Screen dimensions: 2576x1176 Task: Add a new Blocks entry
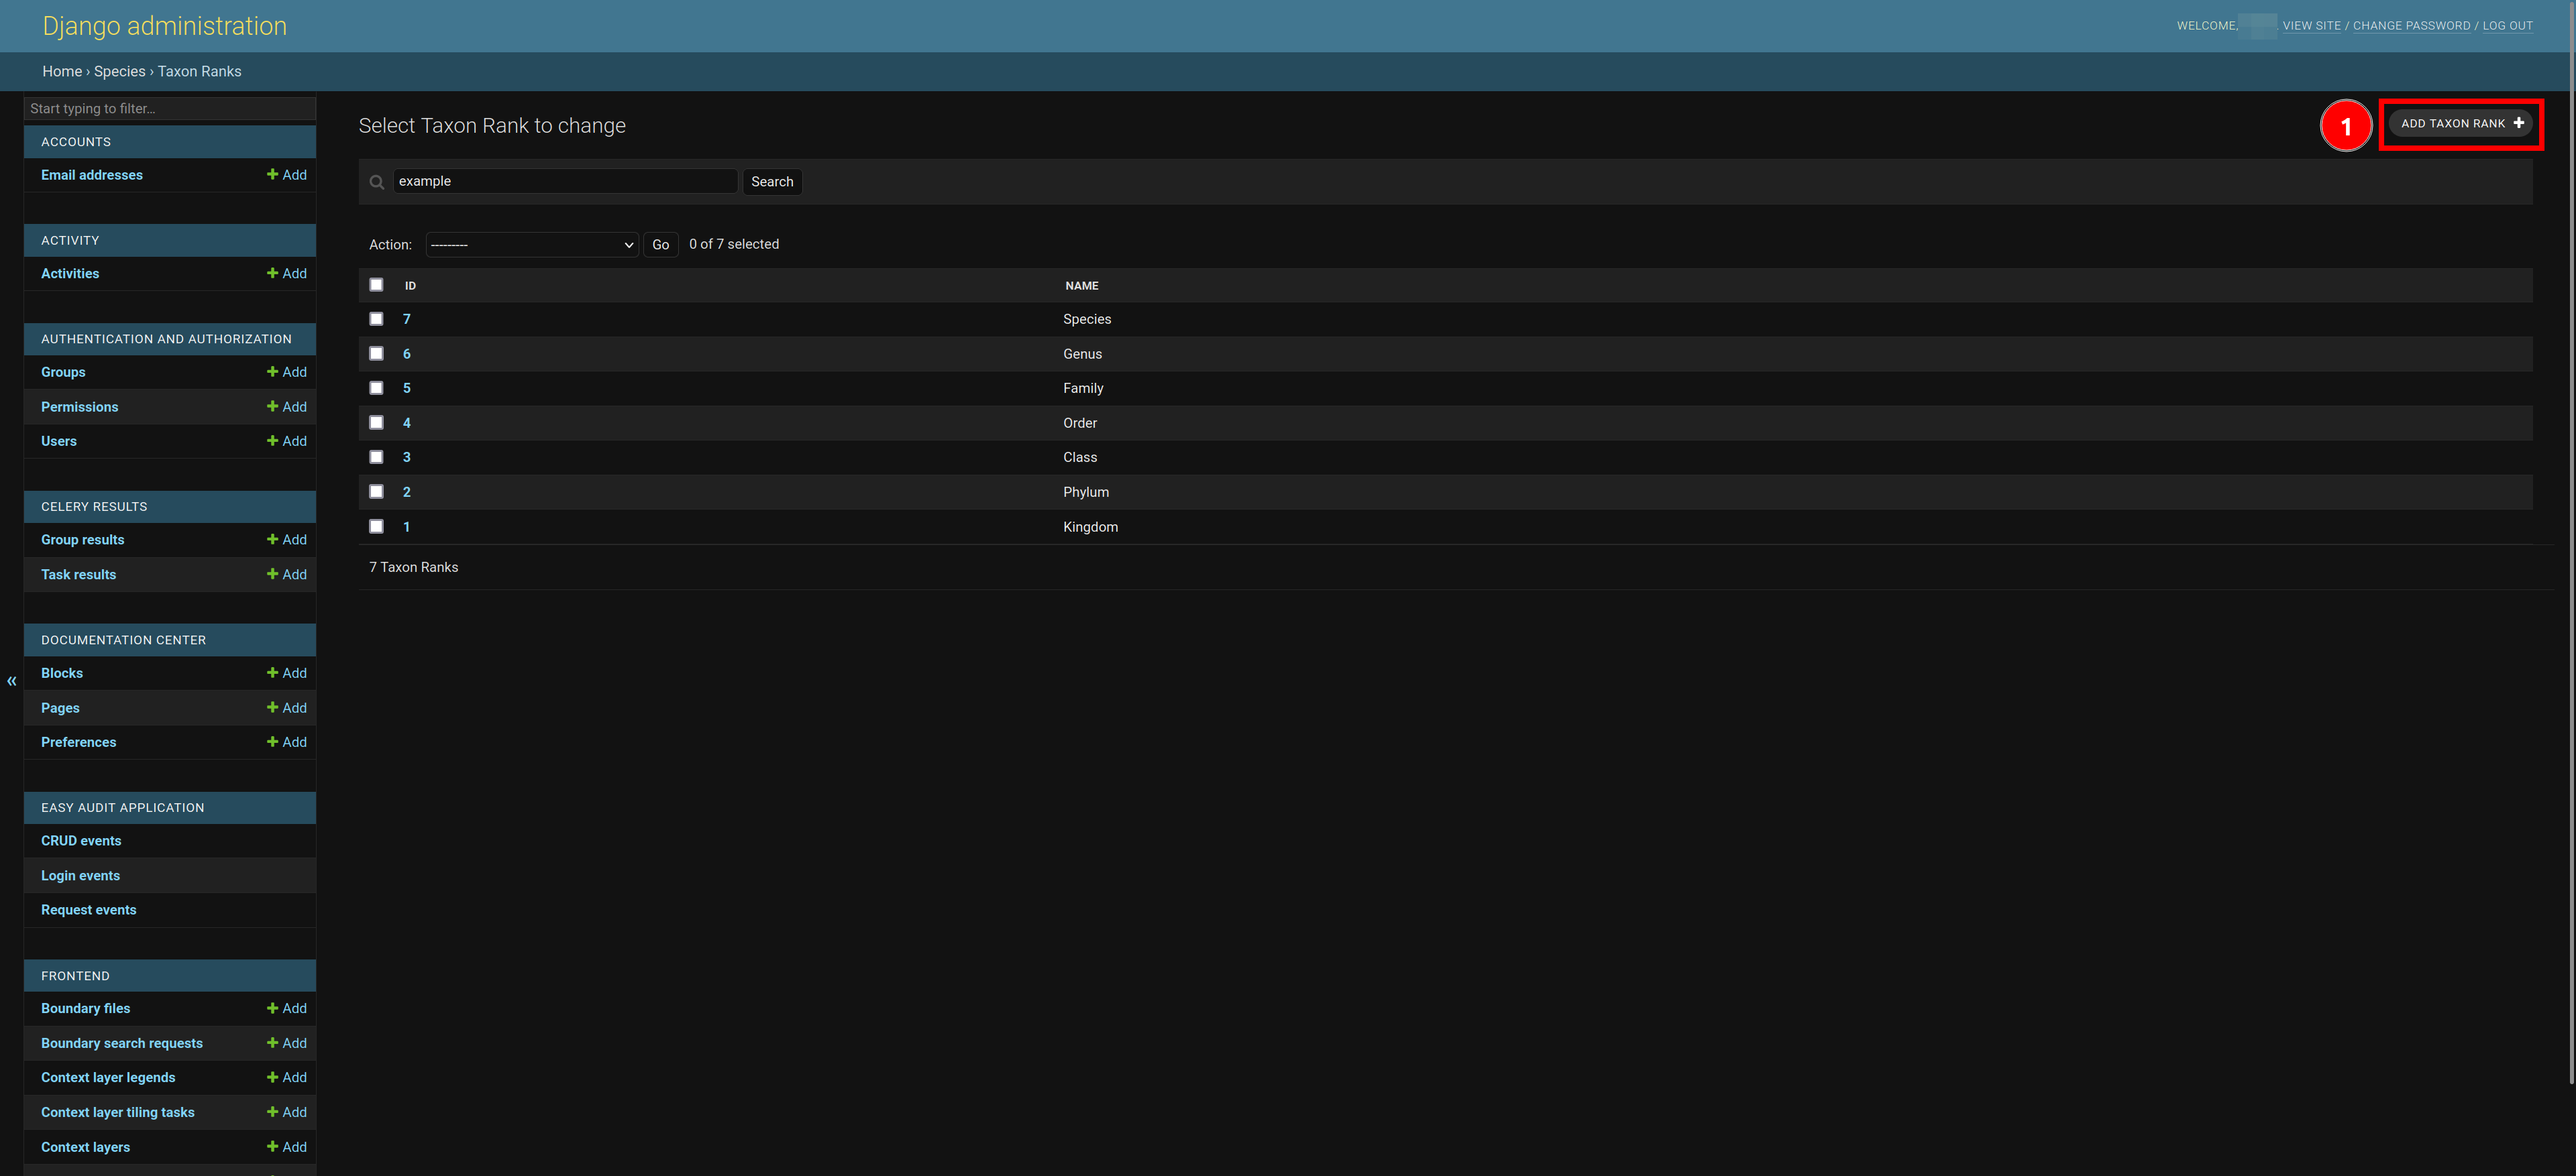287,673
